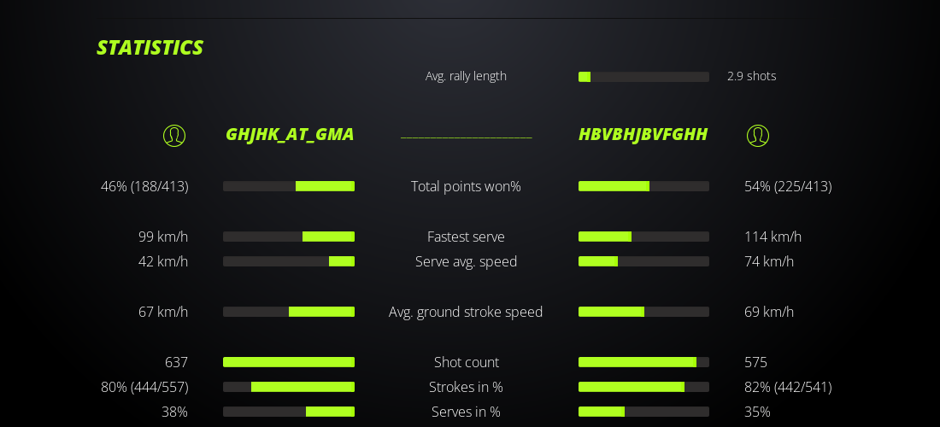Click the '2.9 shots' value
This screenshot has height=427, width=940.
pyautogui.click(x=751, y=76)
